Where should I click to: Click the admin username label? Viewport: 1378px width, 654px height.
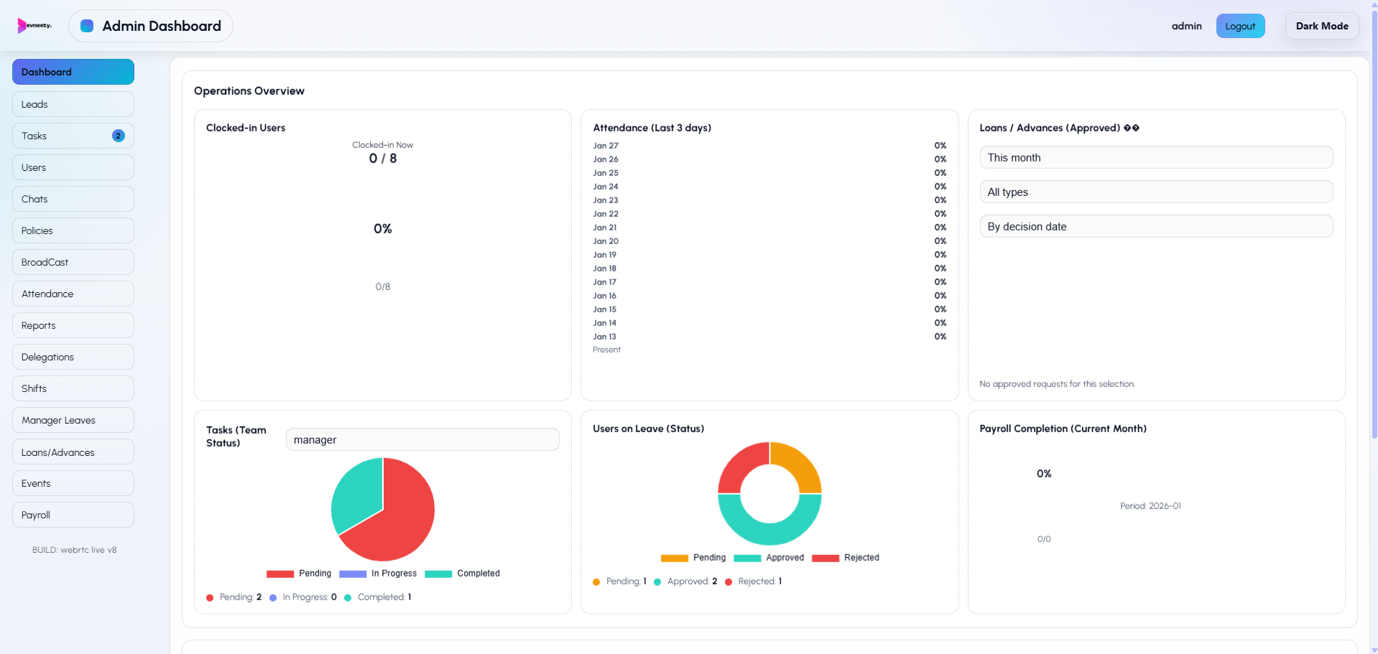pyautogui.click(x=1186, y=26)
